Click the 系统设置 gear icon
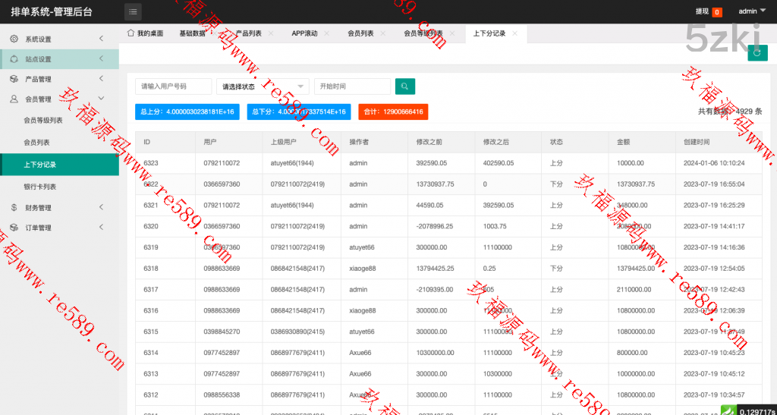The width and height of the screenshot is (777, 415). tap(14, 39)
